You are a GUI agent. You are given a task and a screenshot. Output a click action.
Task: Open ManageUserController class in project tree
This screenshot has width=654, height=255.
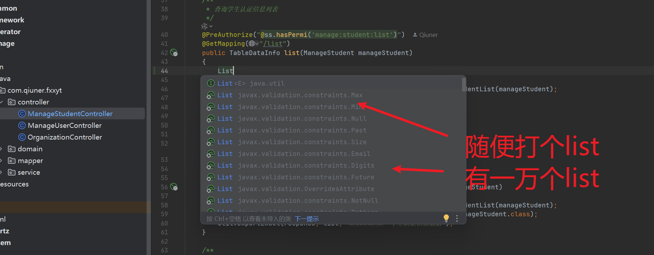(x=65, y=125)
